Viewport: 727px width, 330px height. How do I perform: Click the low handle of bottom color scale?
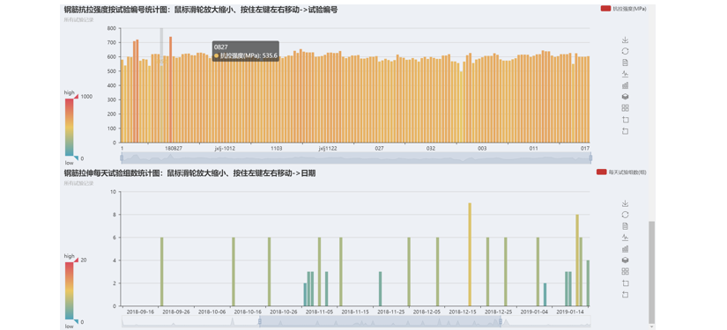click(x=76, y=322)
